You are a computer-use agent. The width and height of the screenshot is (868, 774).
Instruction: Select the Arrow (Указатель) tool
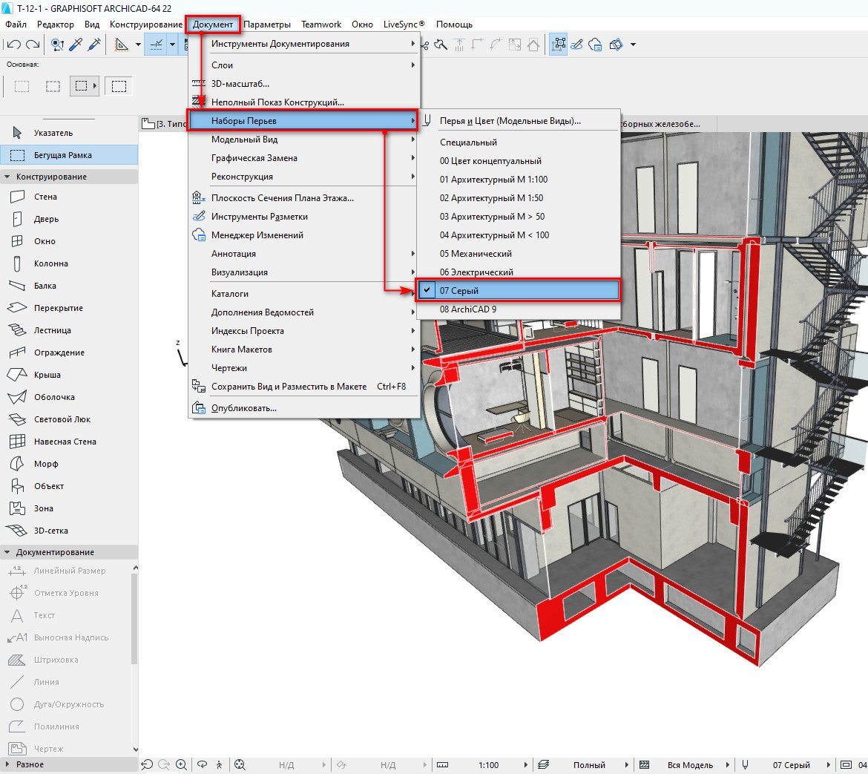(53, 133)
